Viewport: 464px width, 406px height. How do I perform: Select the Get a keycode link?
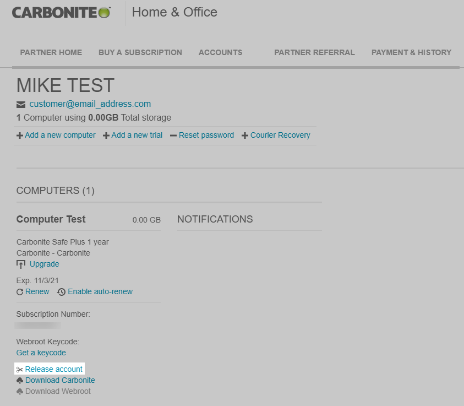click(x=41, y=353)
